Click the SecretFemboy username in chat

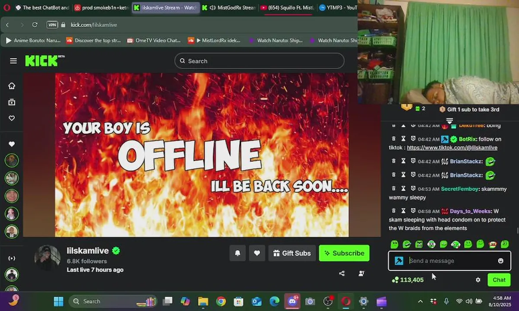coord(459,189)
